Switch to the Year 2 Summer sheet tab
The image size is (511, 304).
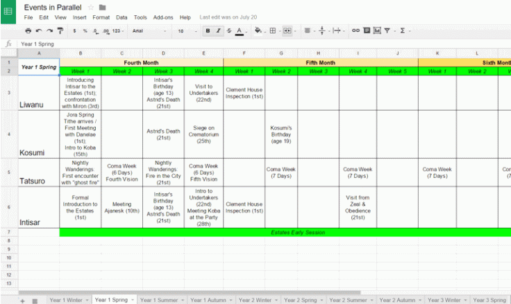click(x=348, y=300)
